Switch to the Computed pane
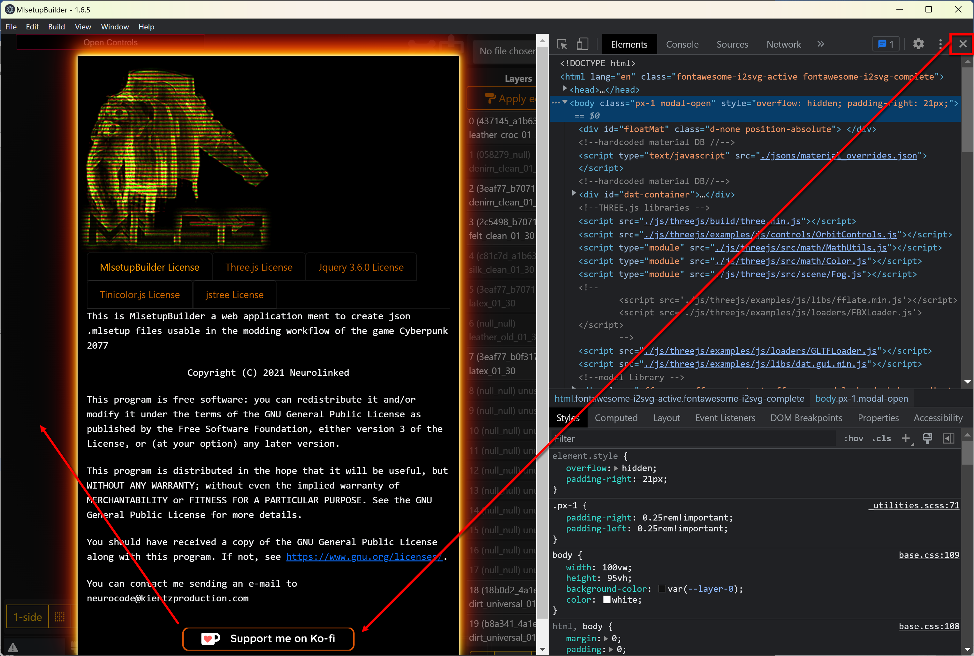Viewport: 974px width, 656px height. click(x=616, y=418)
